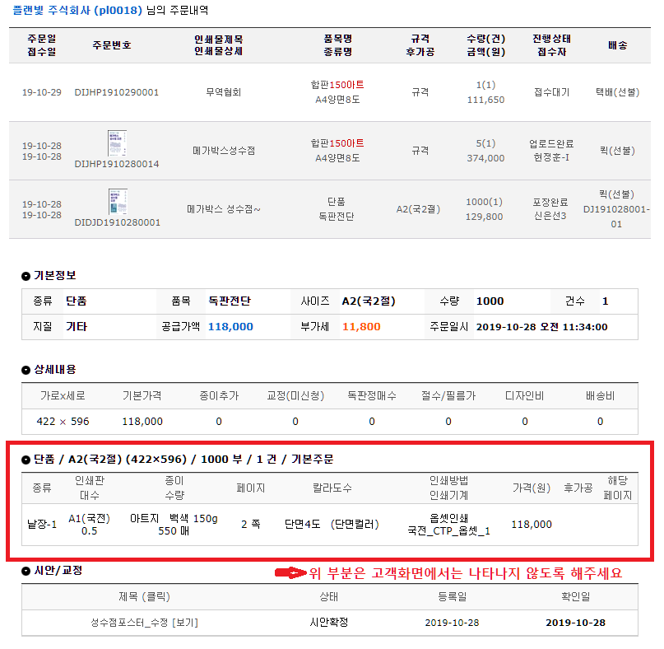Collapse the 시안/교정 section via its bullet icon
The height and width of the screenshot is (649, 664).
point(26,571)
